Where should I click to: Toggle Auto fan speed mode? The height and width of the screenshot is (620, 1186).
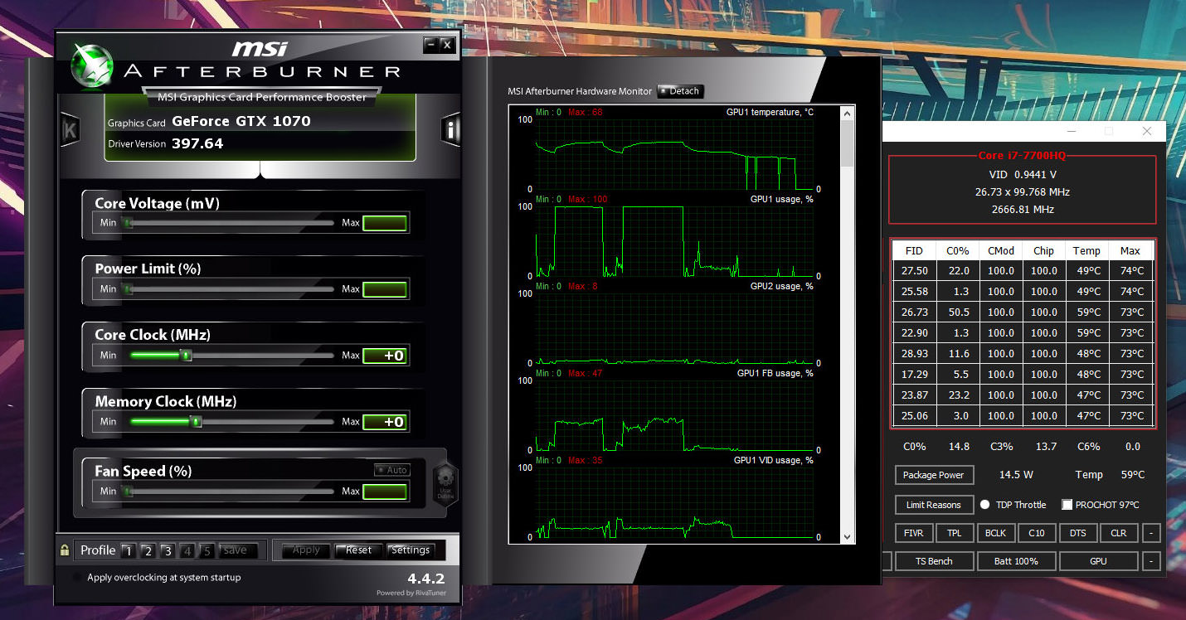[392, 470]
